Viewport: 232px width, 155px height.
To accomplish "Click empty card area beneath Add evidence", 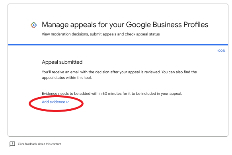I will click(118, 123).
